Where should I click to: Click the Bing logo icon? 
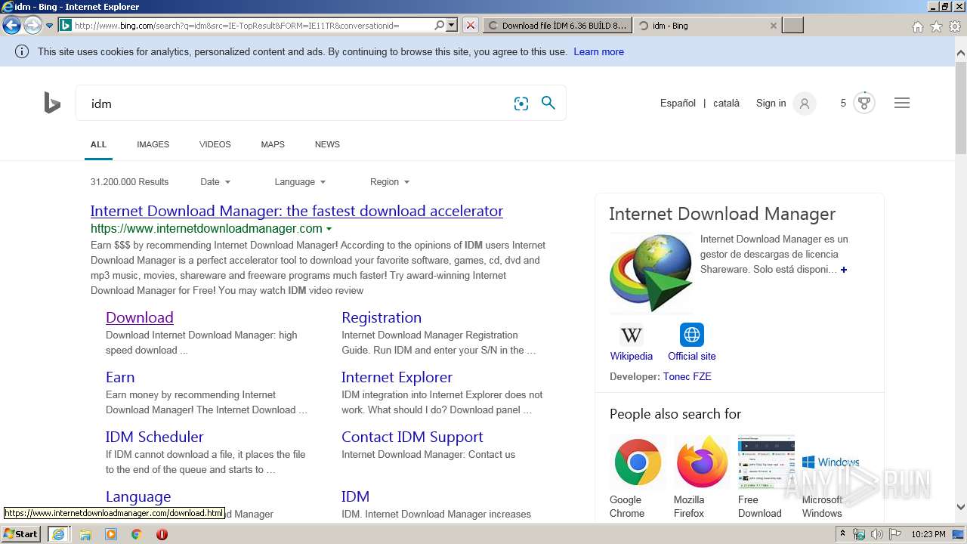52,103
